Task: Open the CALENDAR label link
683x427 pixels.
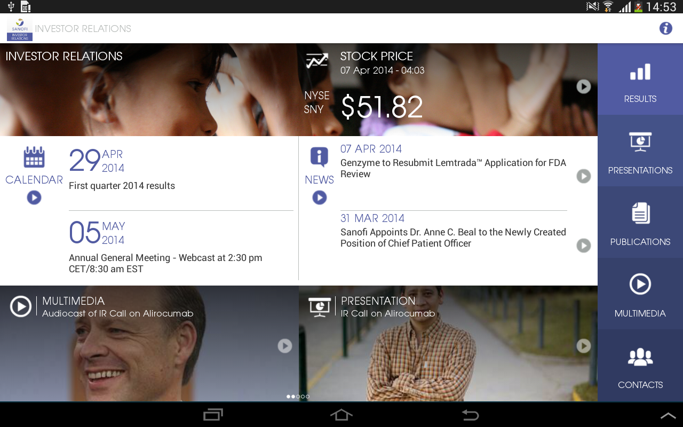Action: [34, 180]
